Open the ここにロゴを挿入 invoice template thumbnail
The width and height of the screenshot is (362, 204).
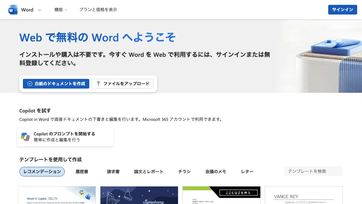pos(221,195)
